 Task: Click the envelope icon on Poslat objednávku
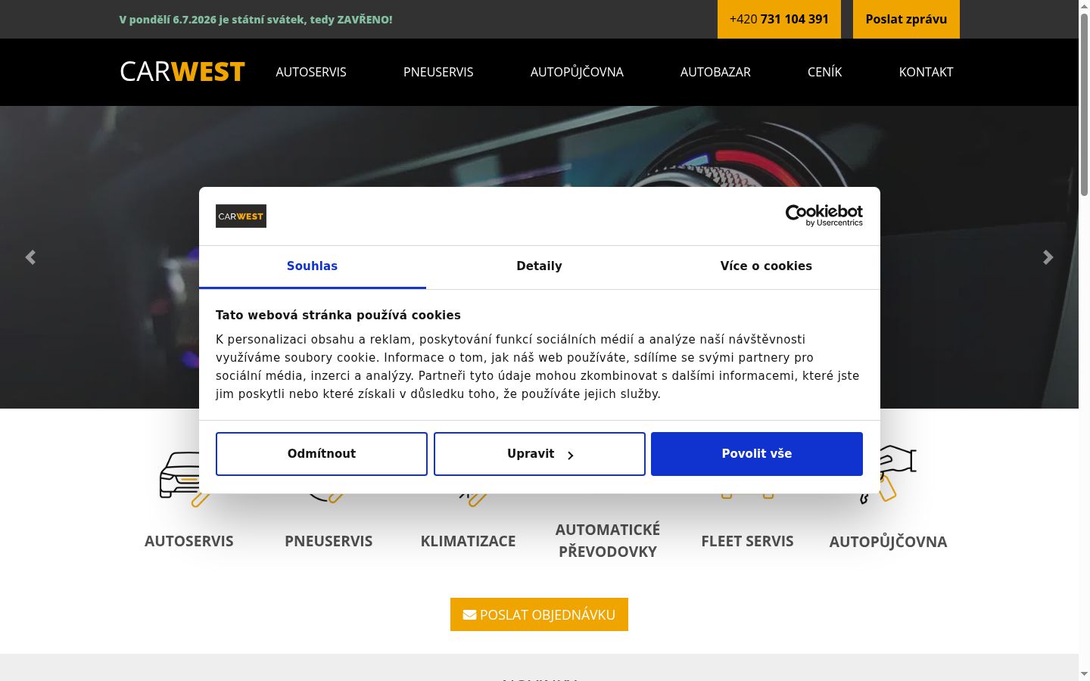click(469, 614)
